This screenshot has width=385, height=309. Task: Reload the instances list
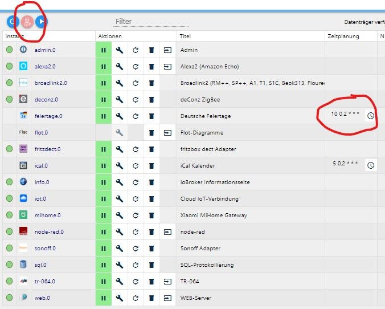pos(13,22)
